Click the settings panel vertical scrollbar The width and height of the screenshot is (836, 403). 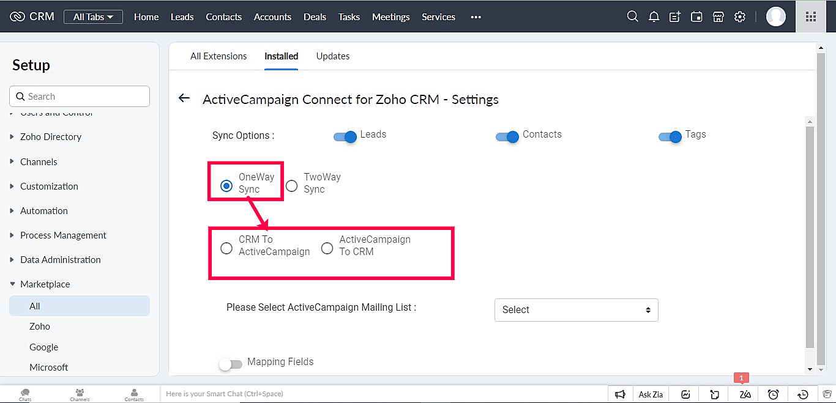tap(810, 237)
